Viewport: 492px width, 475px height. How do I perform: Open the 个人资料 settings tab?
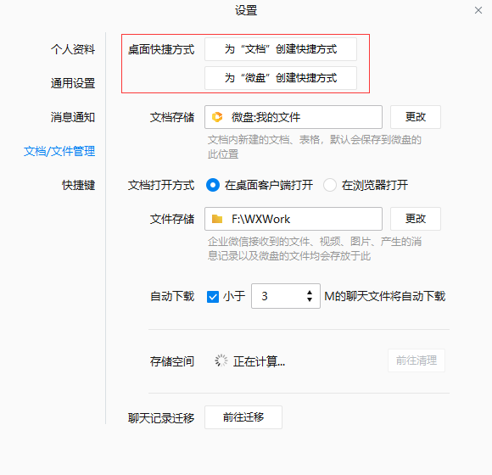(73, 49)
